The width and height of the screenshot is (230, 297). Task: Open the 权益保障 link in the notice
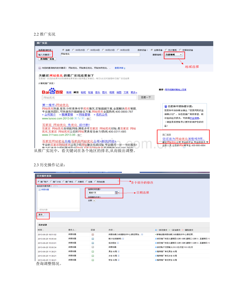(x=194, y=118)
